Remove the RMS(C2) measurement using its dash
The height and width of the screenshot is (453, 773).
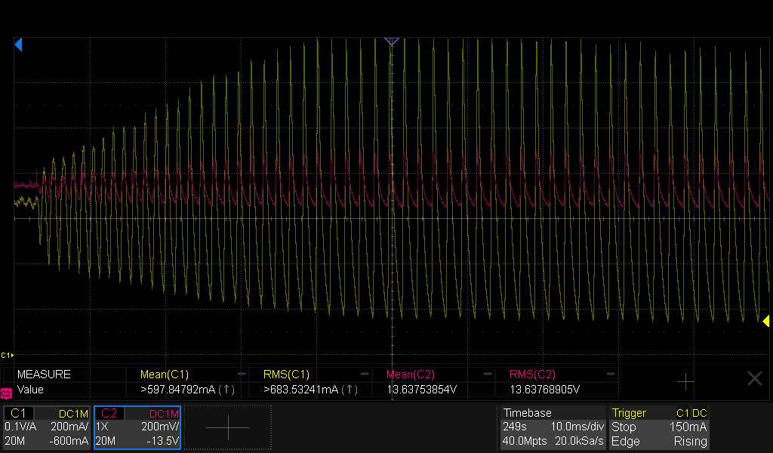click(610, 374)
